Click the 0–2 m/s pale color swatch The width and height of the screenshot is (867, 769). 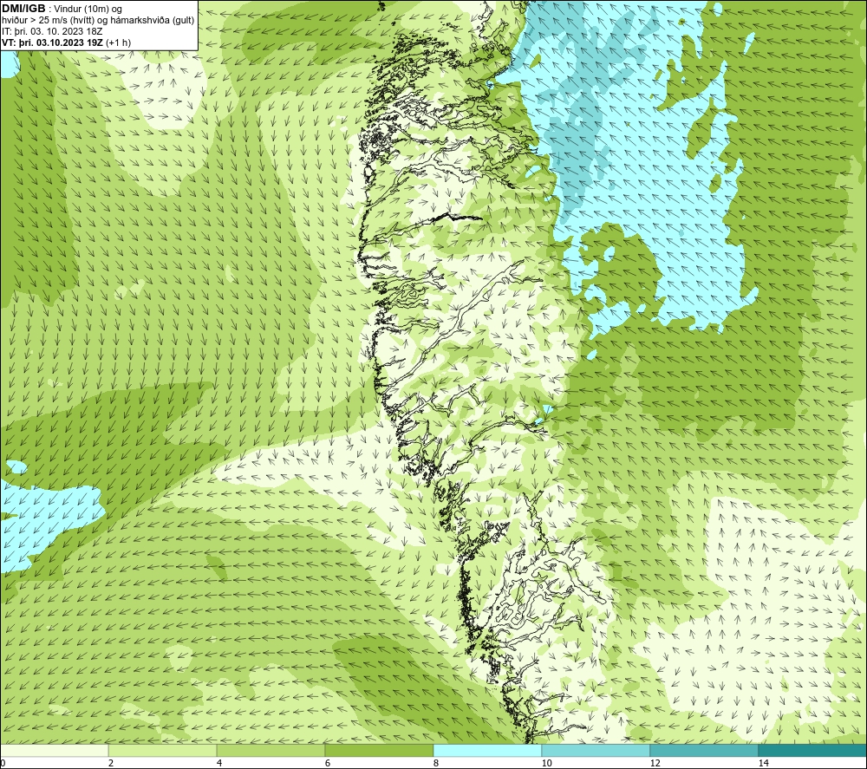(x=54, y=750)
